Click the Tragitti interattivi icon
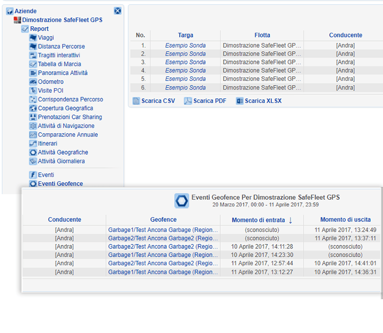 33,55
